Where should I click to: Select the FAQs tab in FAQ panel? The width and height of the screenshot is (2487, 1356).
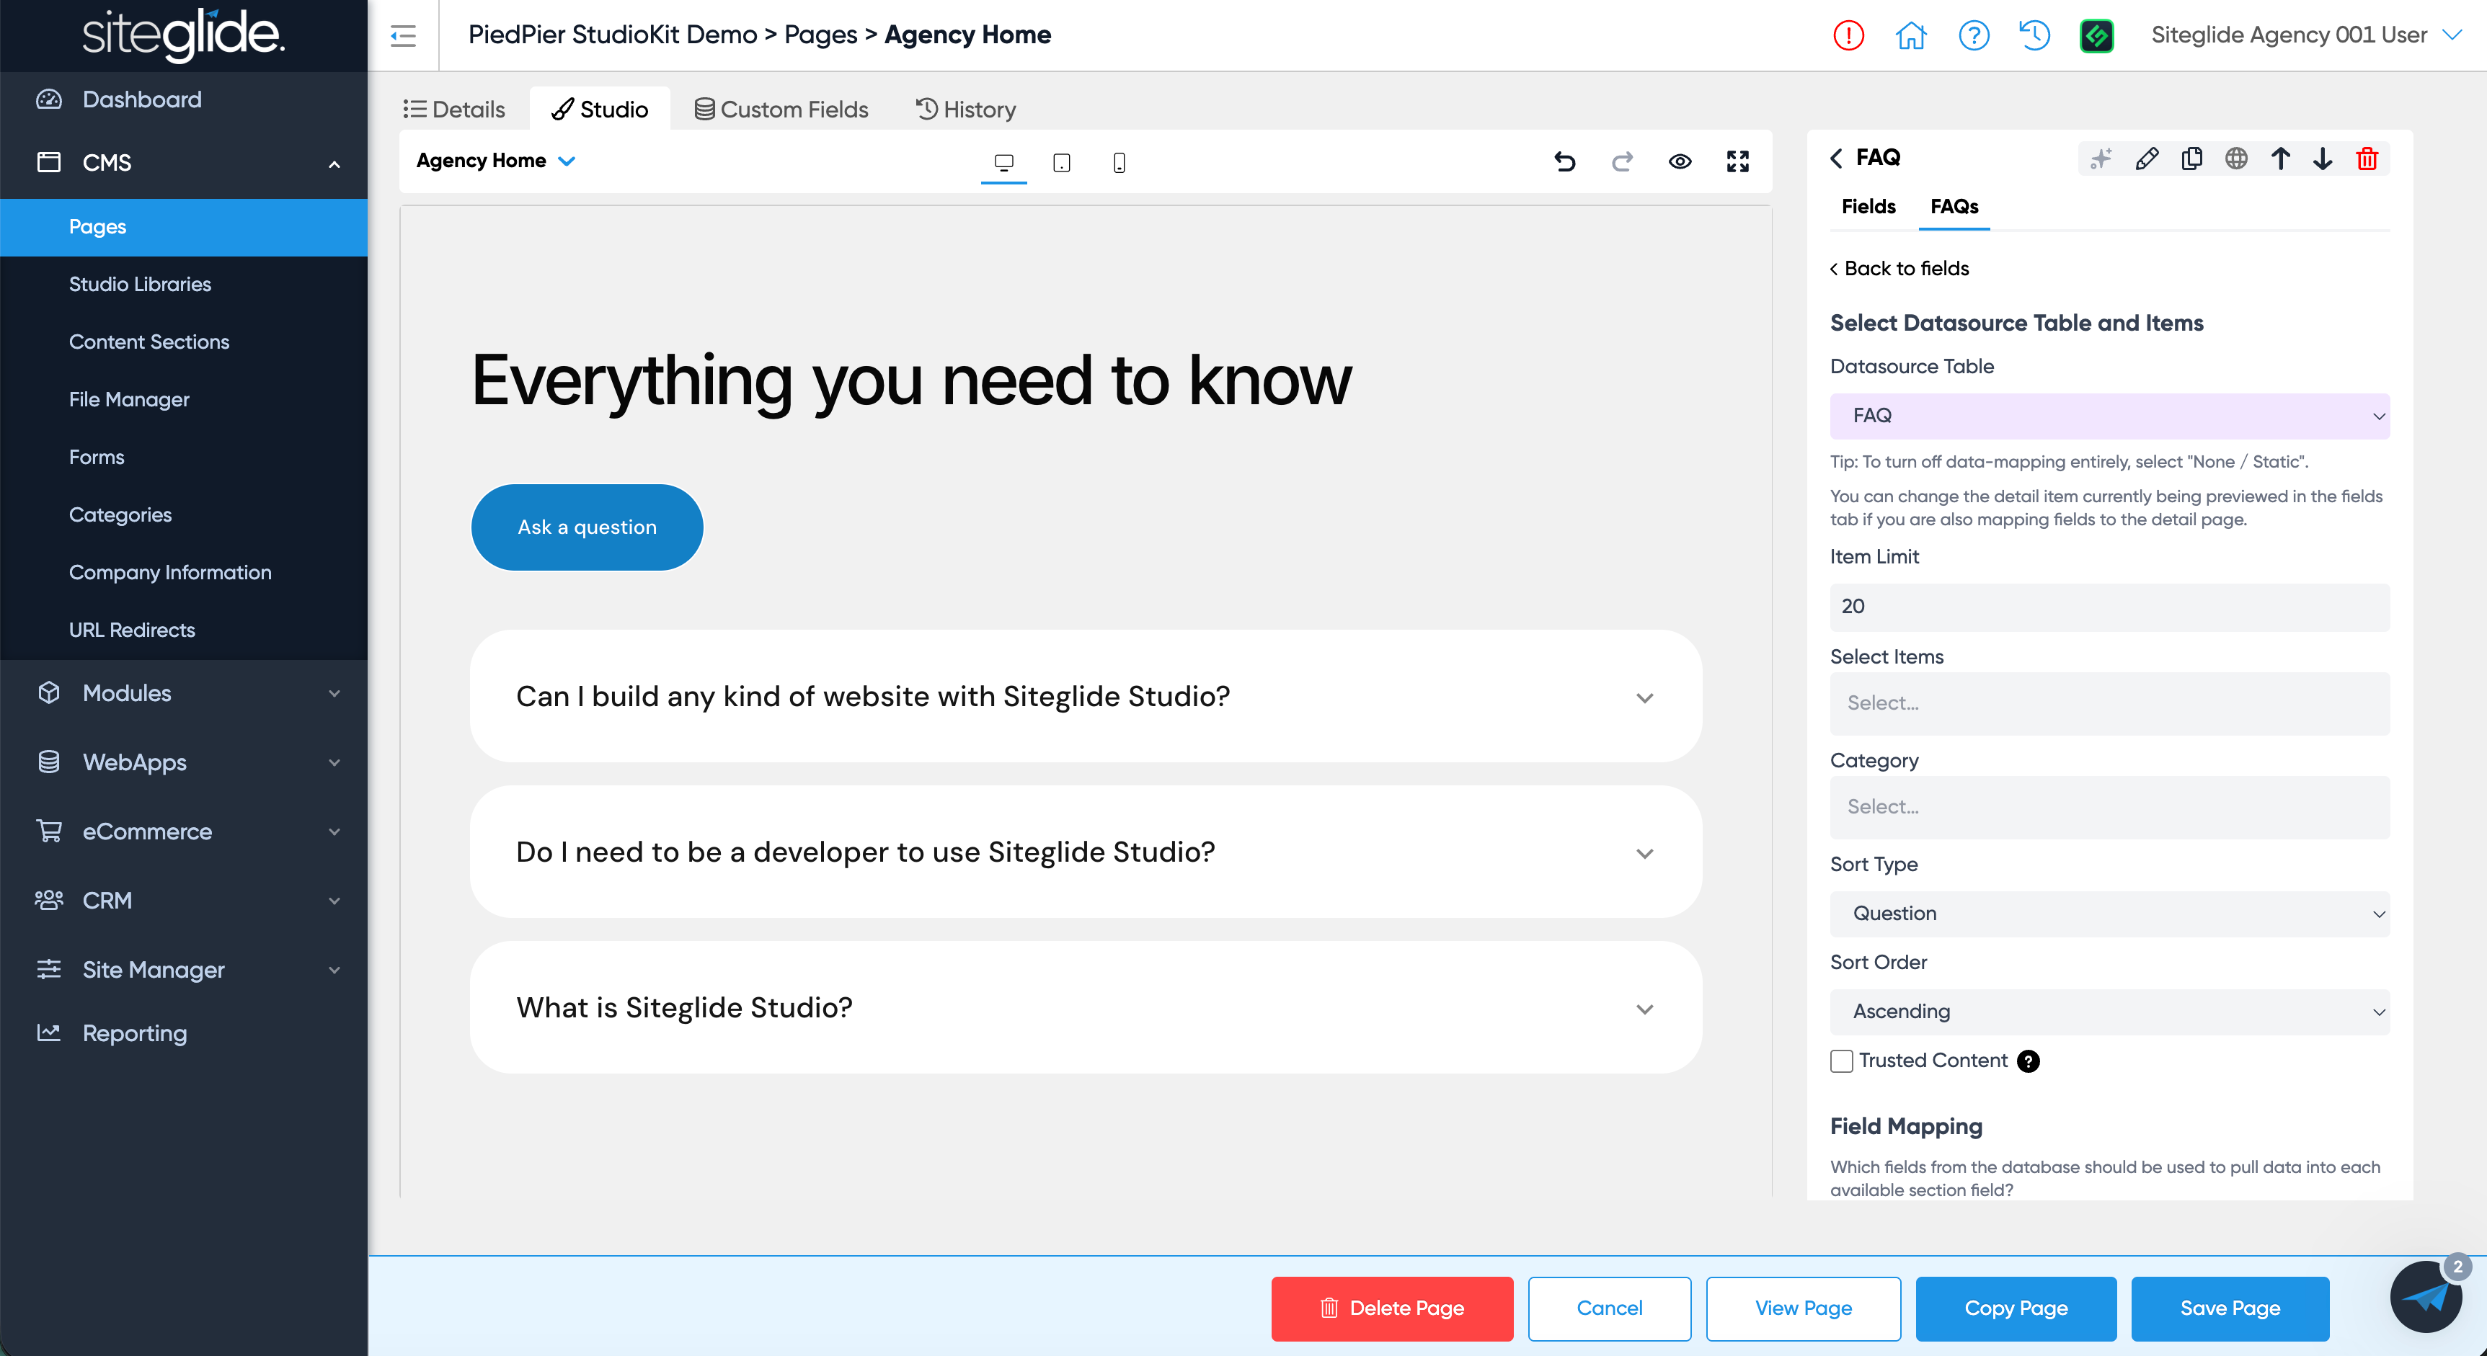pyautogui.click(x=1954, y=207)
